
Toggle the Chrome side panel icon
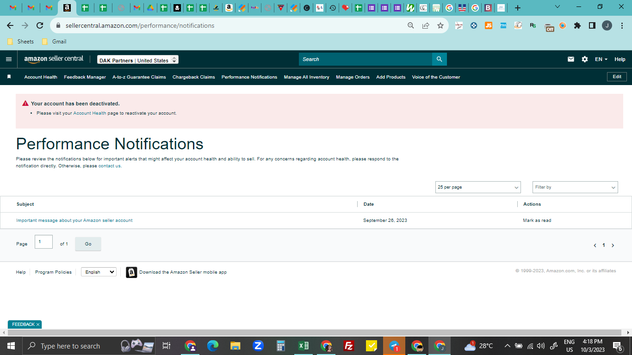(592, 25)
